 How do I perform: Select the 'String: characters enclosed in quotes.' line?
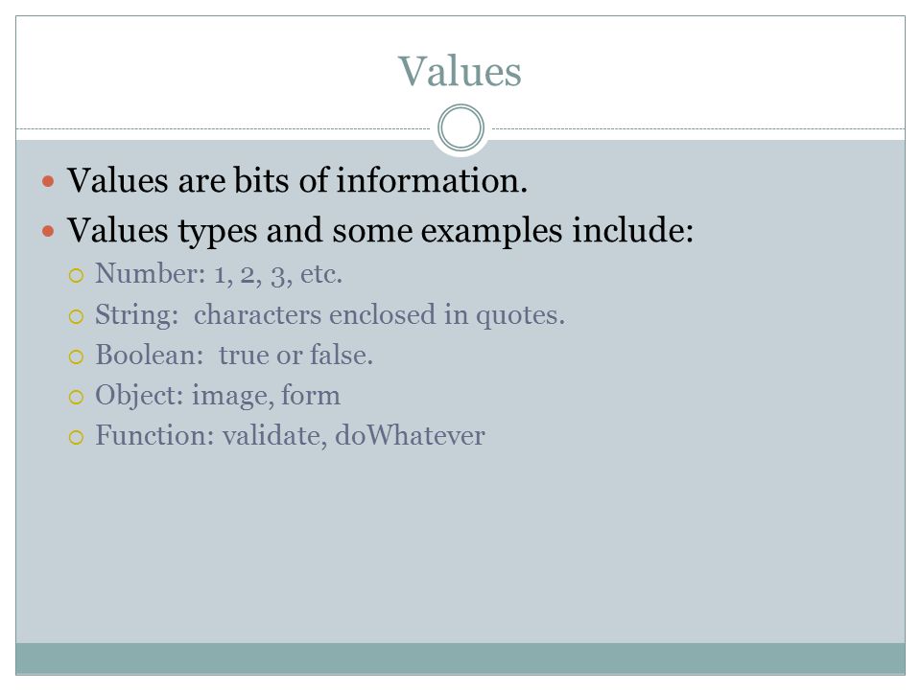pos(330,315)
